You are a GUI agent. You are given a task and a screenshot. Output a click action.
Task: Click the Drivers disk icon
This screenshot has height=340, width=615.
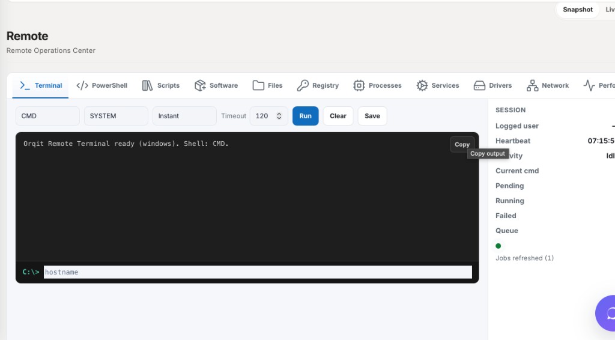click(479, 85)
